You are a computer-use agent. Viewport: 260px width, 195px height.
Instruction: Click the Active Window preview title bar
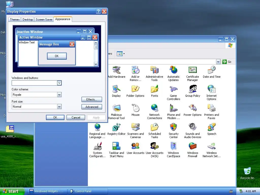tap(58, 37)
